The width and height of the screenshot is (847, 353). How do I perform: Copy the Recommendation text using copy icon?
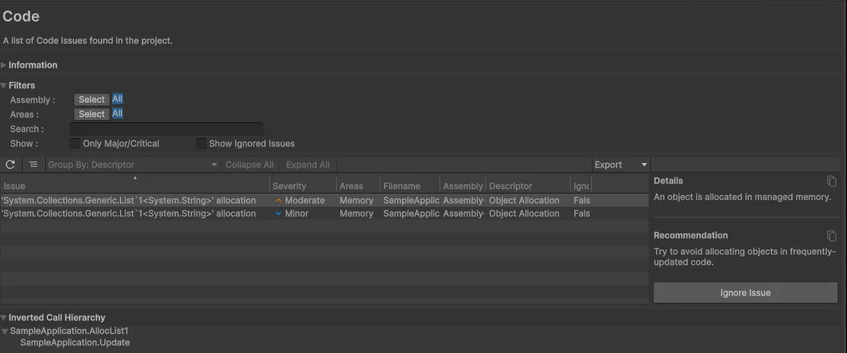pyautogui.click(x=832, y=236)
